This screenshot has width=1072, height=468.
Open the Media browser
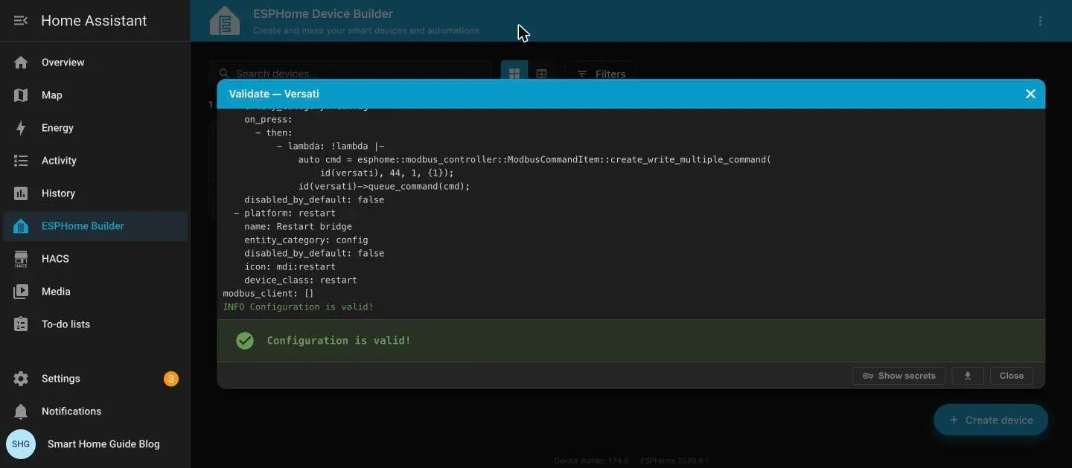point(95,292)
